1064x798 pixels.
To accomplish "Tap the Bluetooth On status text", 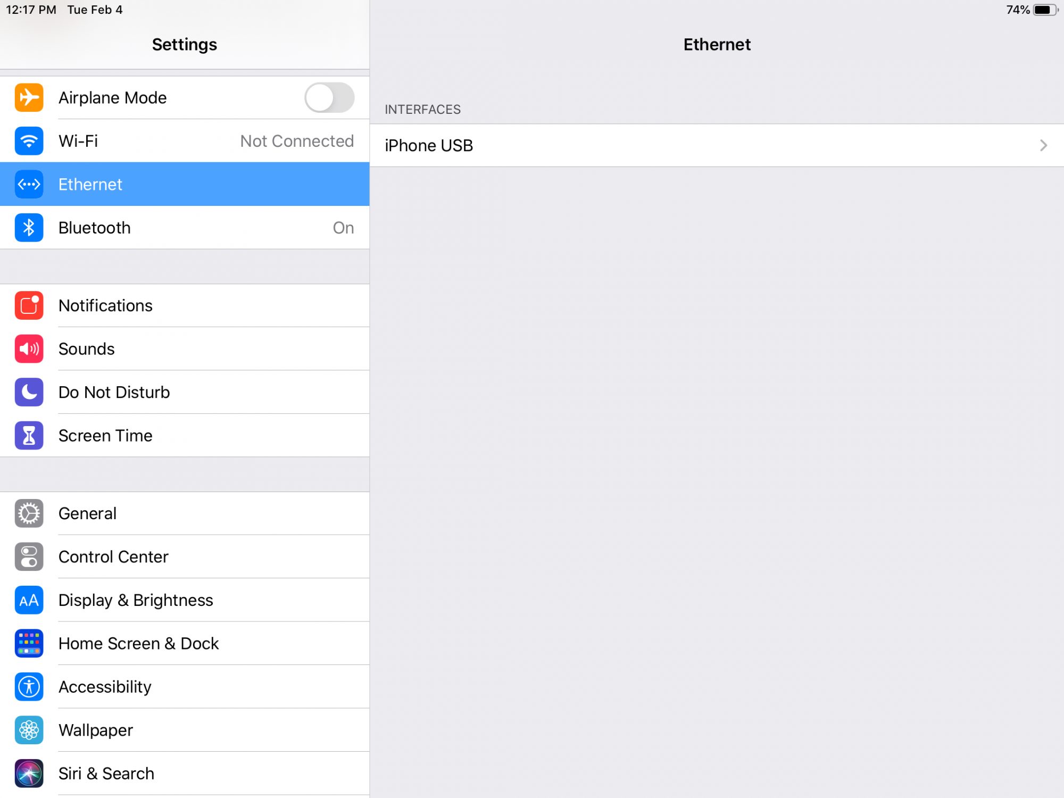I will 343,228.
